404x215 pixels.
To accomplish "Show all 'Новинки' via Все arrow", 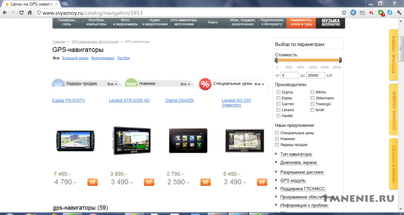I will (185, 84).
